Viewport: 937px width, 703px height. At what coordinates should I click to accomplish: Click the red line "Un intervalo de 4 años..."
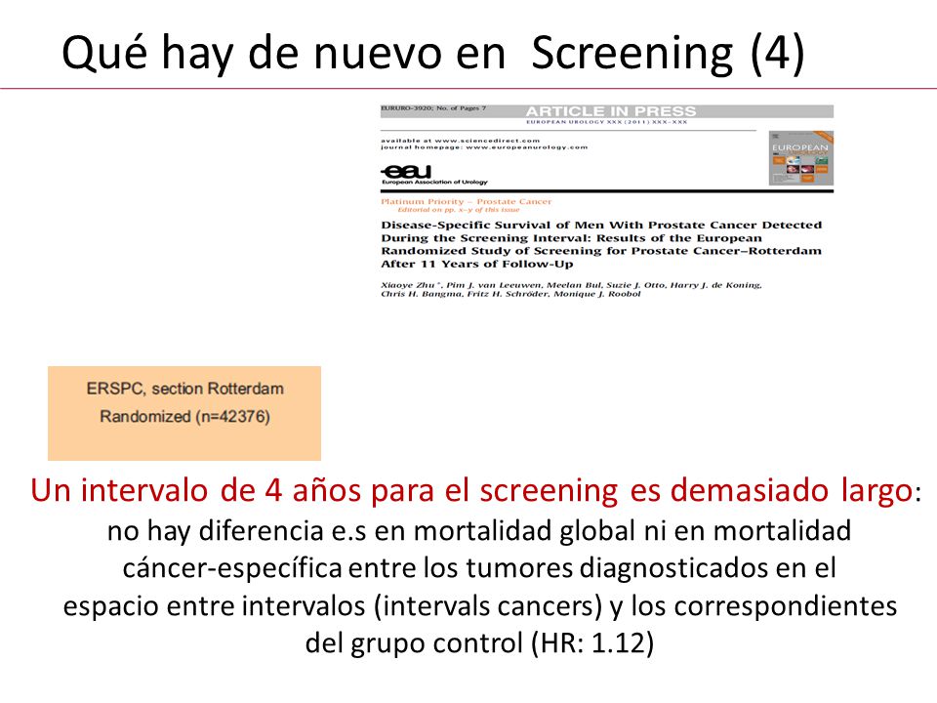[475, 491]
